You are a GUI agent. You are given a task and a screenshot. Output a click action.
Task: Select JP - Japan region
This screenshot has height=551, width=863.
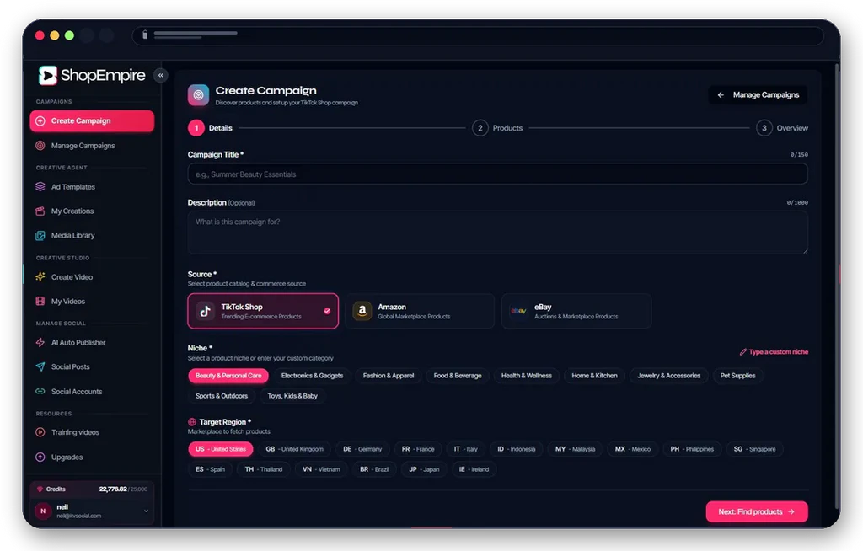point(424,469)
